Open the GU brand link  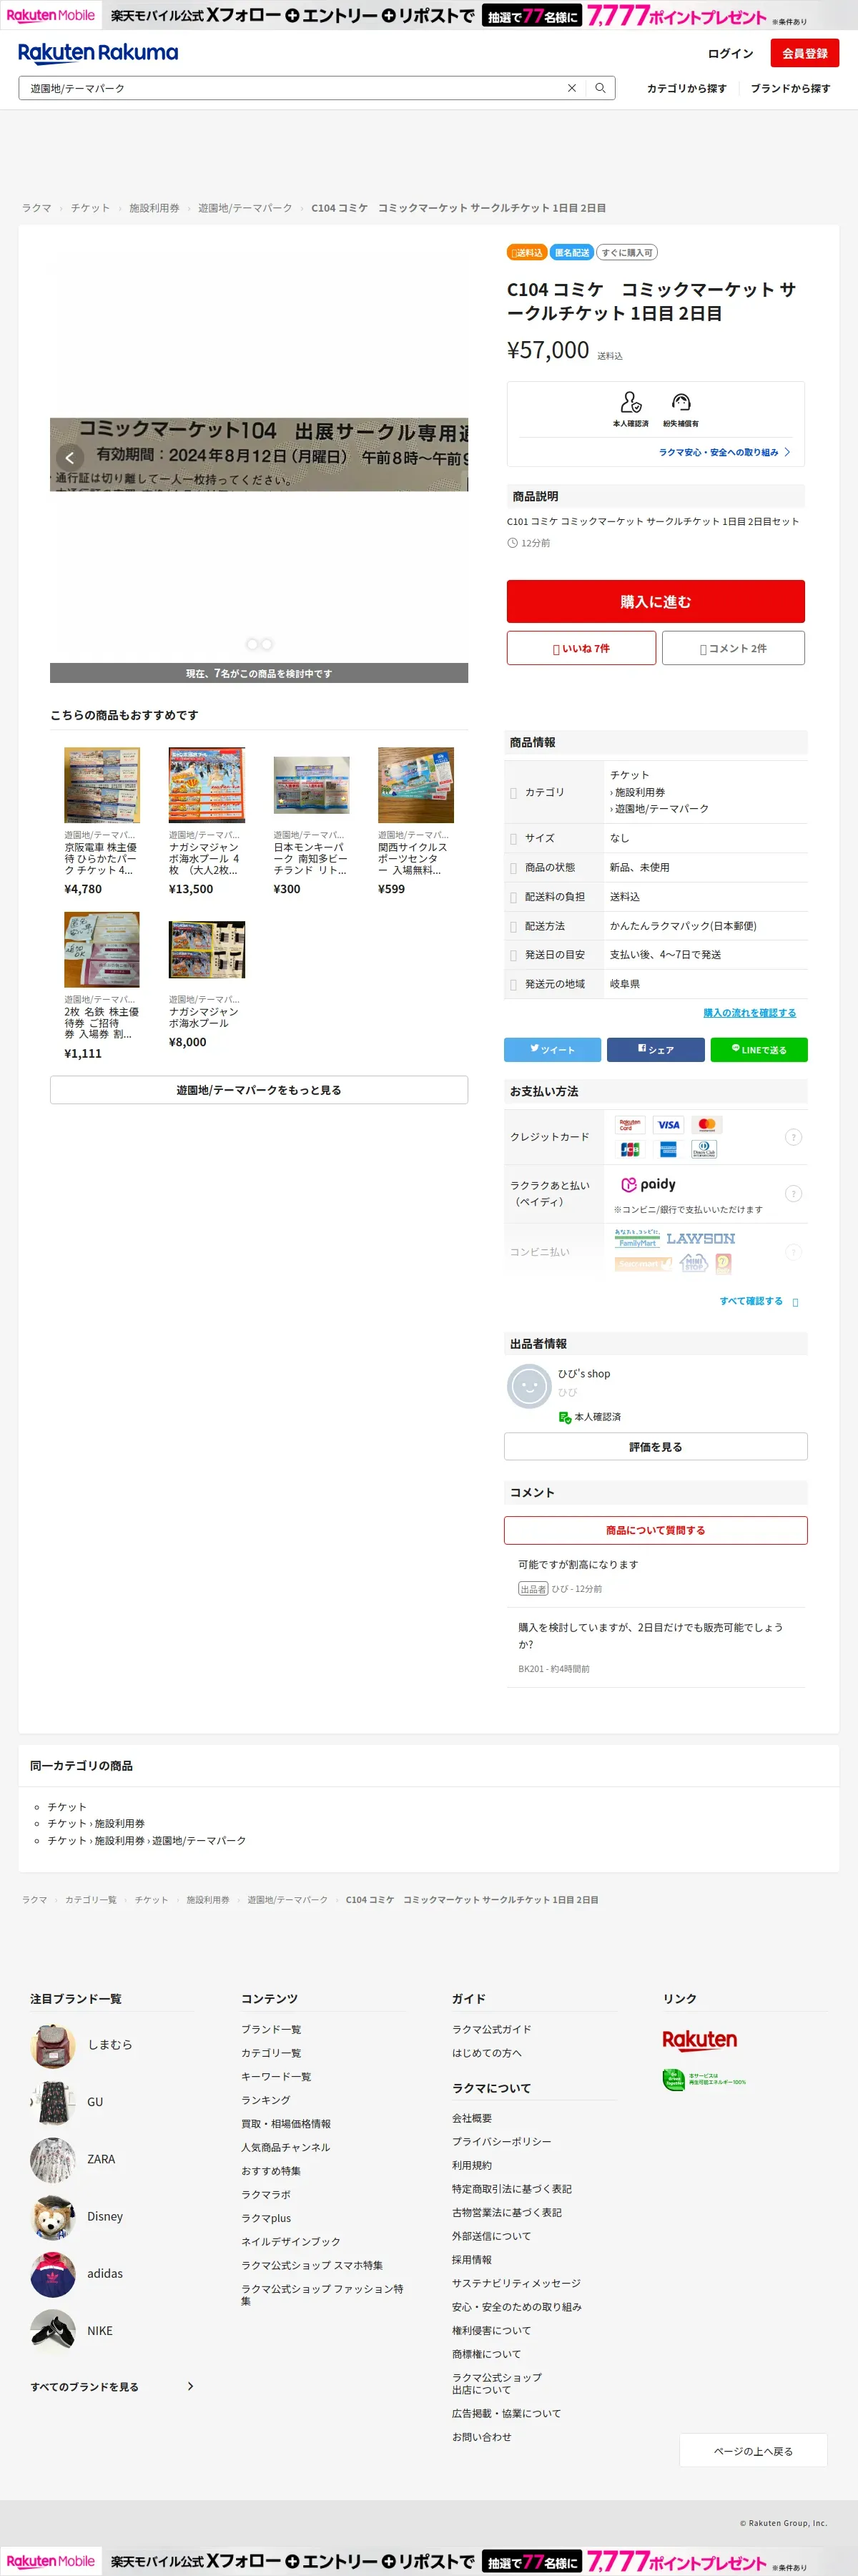click(x=95, y=2101)
